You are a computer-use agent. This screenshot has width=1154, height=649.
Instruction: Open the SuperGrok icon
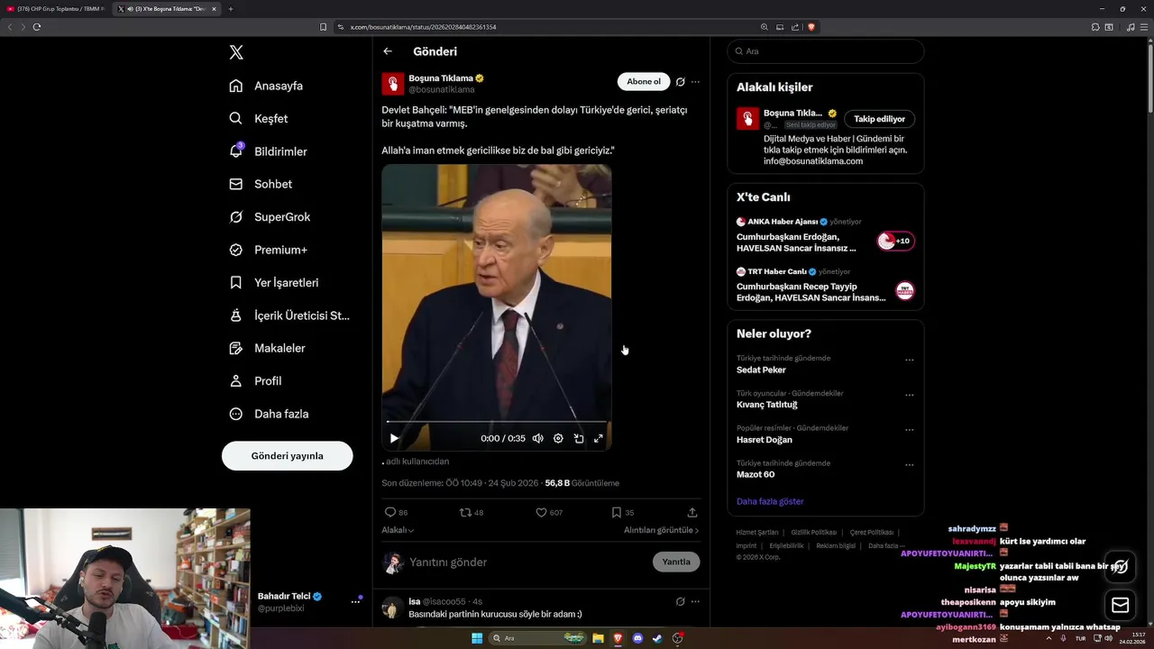pyautogui.click(x=236, y=217)
